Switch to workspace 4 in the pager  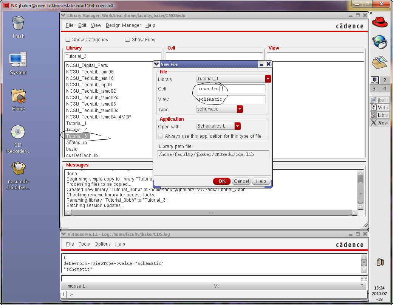pos(385,89)
